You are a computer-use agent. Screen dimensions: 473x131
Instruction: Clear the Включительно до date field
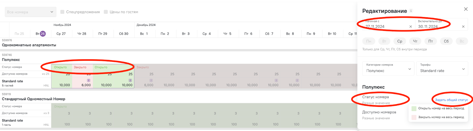point(463,26)
